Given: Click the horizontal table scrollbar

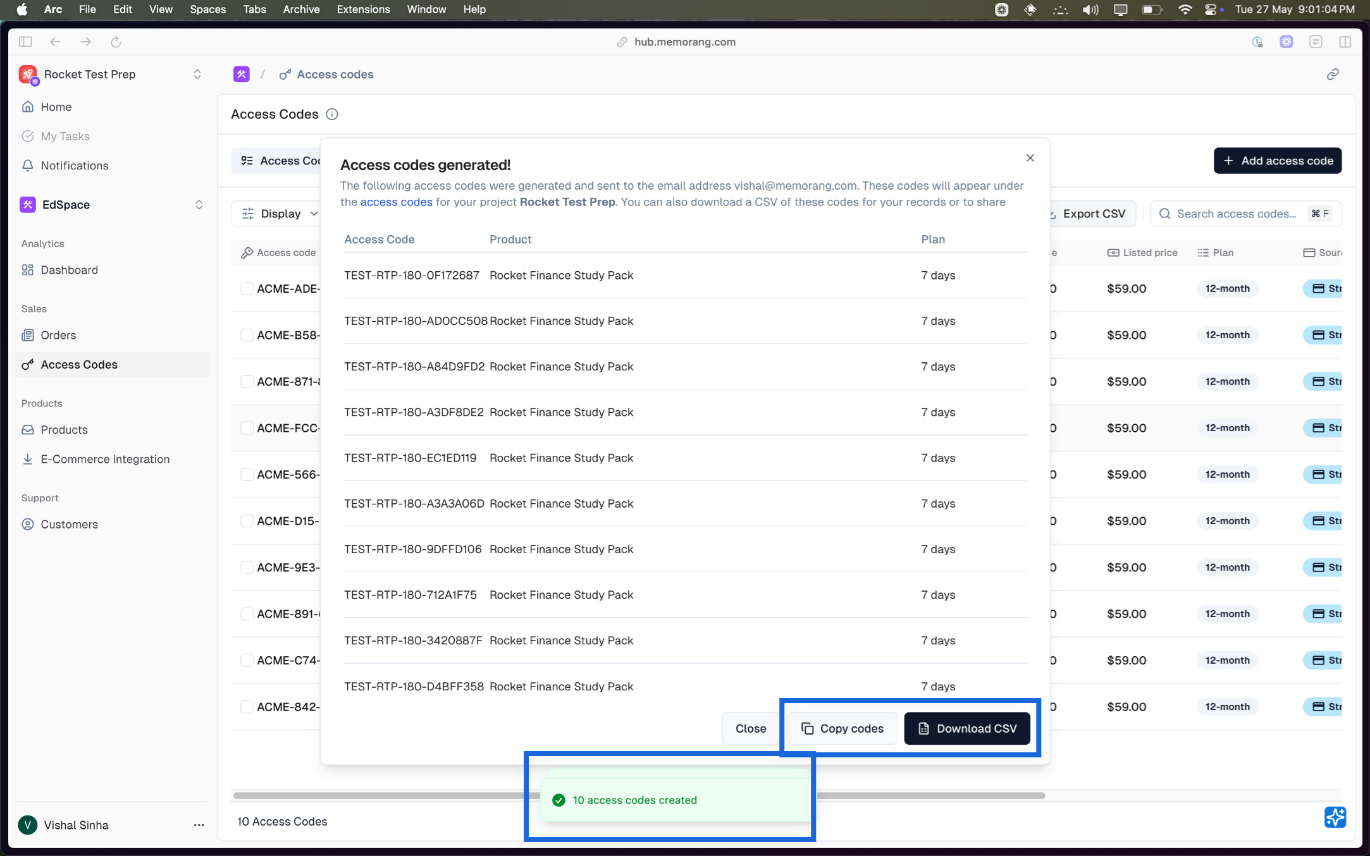Looking at the screenshot, I should [x=380, y=795].
